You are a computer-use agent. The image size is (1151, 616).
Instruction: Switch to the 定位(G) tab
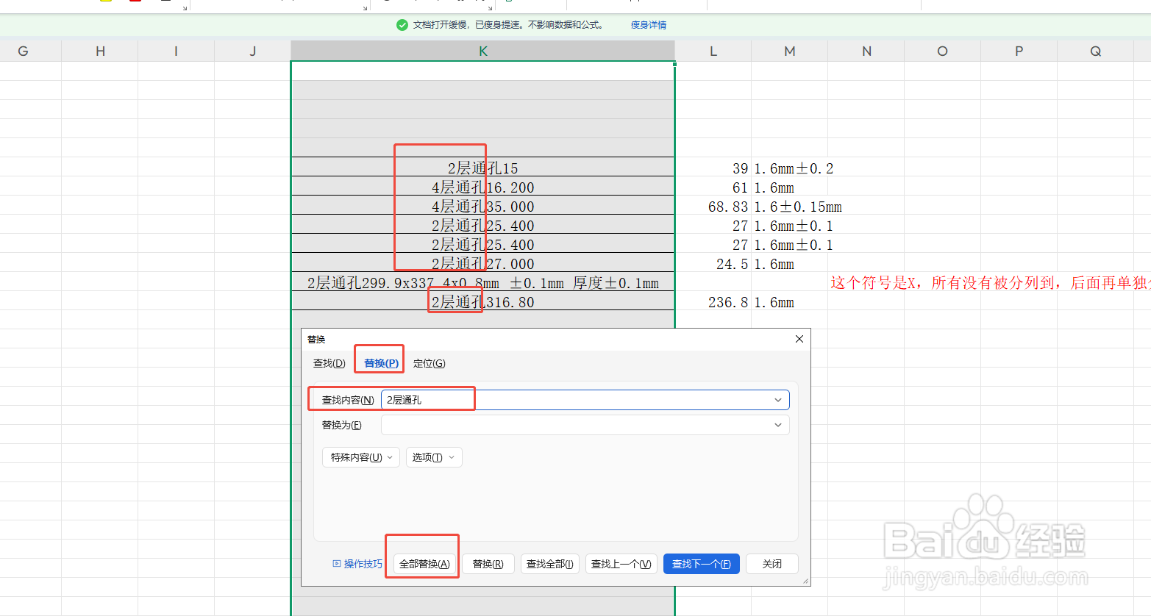click(430, 363)
